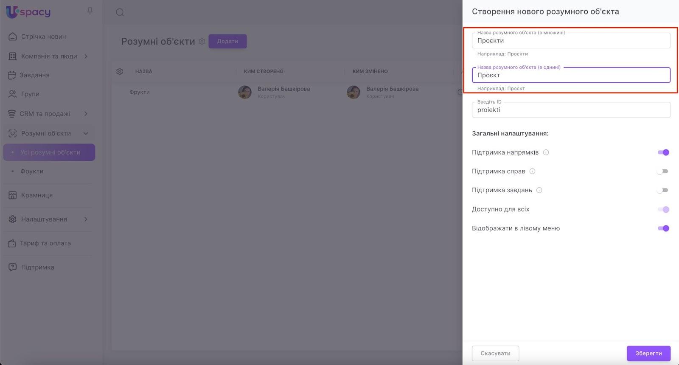Expand Компанія та люди submenu chevron
Viewport: 679px width, 365px height.
[x=86, y=56]
